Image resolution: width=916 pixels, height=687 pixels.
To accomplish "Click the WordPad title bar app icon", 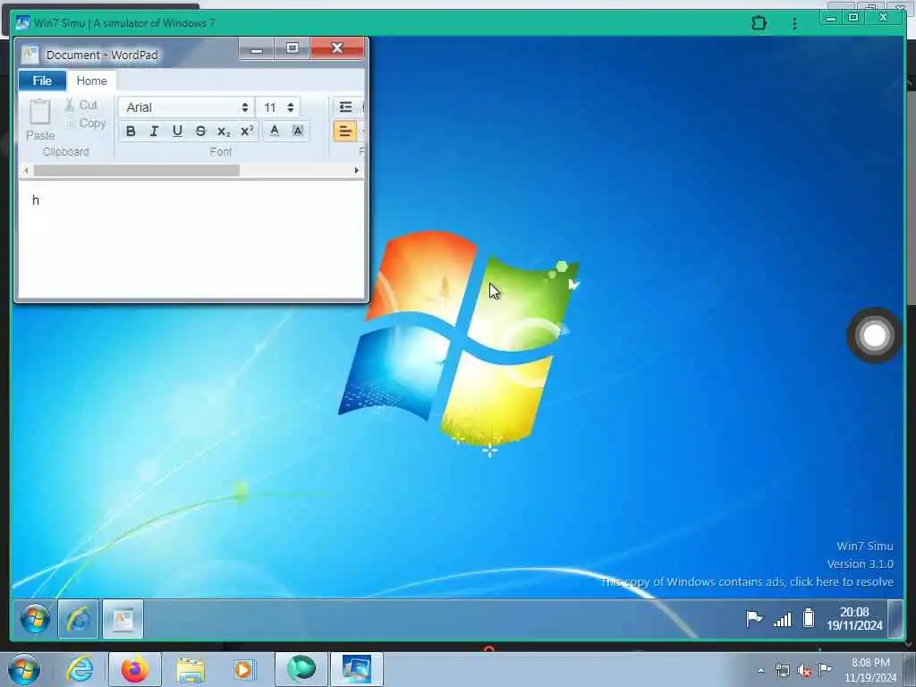I will (x=30, y=55).
